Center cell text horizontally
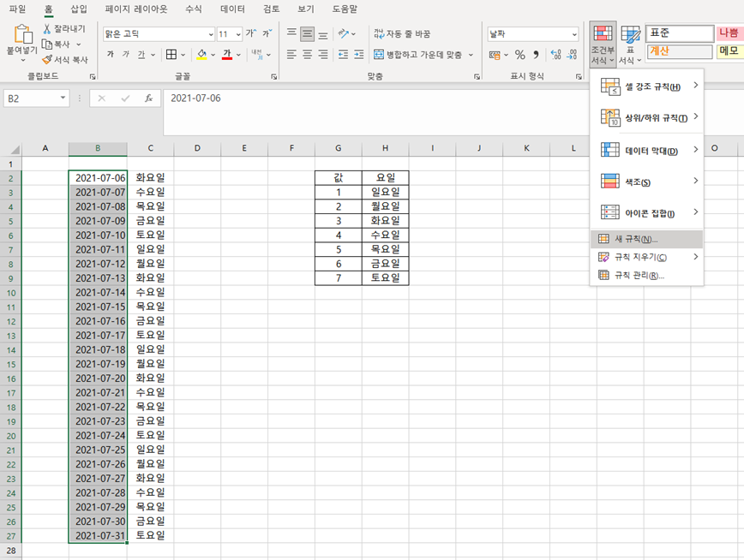The height and width of the screenshot is (560, 744). click(308, 55)
